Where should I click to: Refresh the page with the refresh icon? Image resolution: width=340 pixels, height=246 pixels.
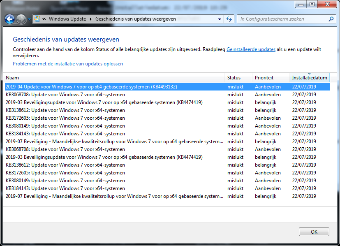(x=229, y=19)
